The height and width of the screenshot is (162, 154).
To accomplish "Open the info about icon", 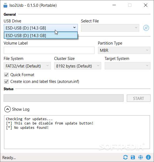I will click(x=148, y=157).
